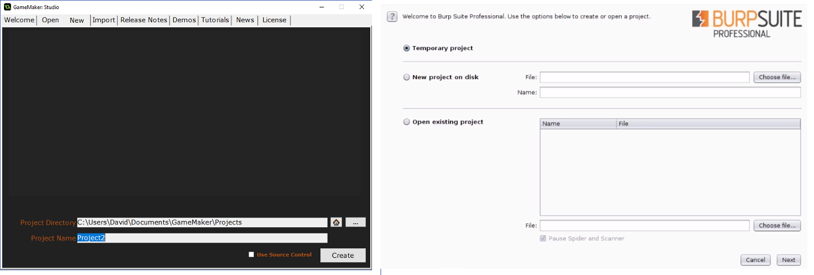Screen dimensions: 814x275
Task: Click the existing project File input field
Action: point(644,225)
